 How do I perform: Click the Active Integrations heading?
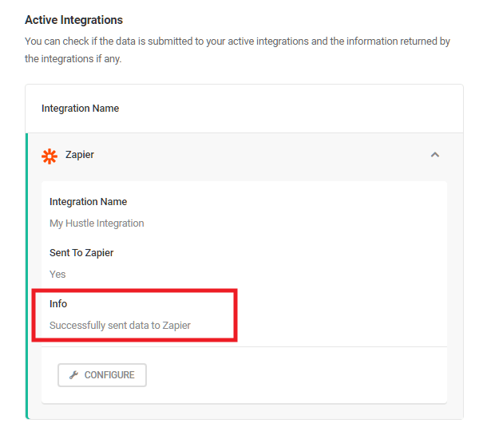click(x=74, y=20)
